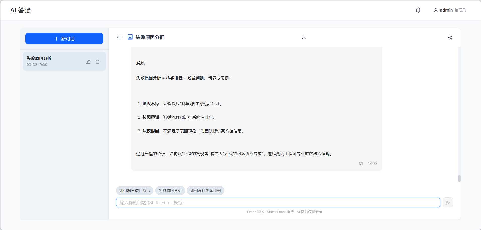Open the admin account menu

pyautogui.click(x=446, y=10)
